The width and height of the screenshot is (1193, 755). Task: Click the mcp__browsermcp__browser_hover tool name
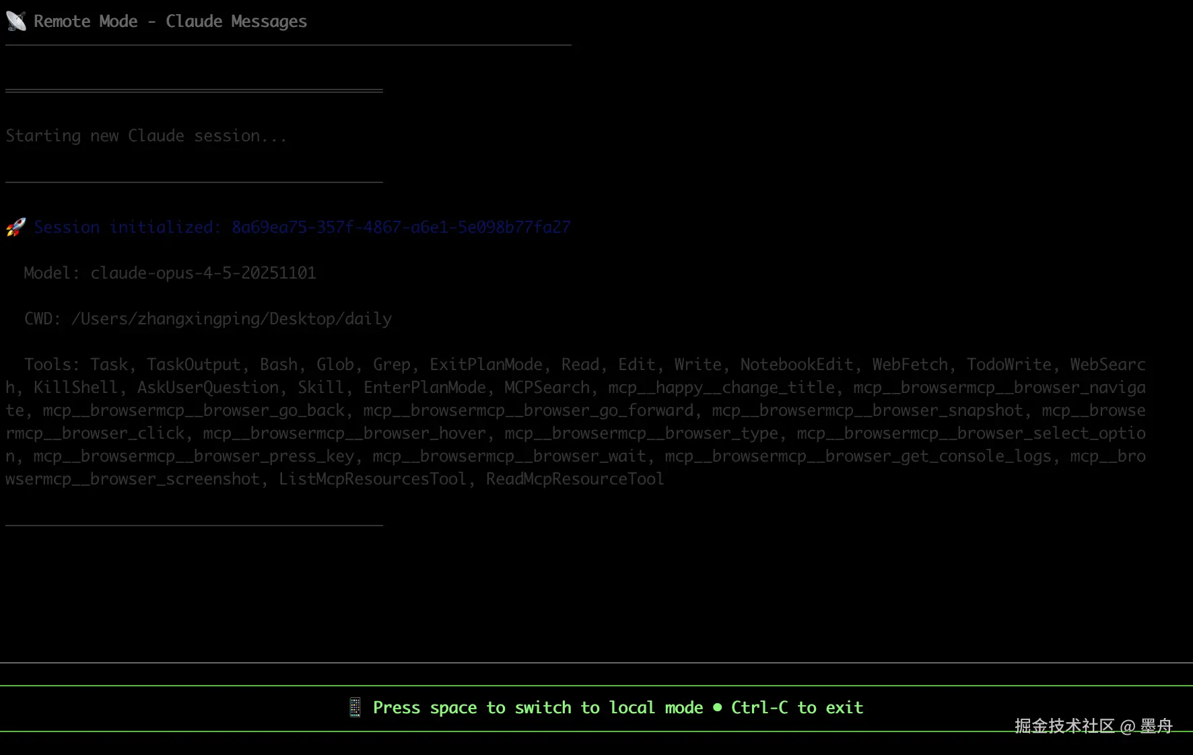pos(345,433)
